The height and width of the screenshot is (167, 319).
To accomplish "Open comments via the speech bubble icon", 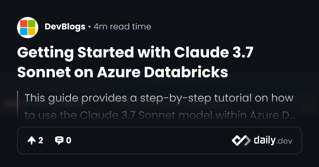I will (59, 140).
